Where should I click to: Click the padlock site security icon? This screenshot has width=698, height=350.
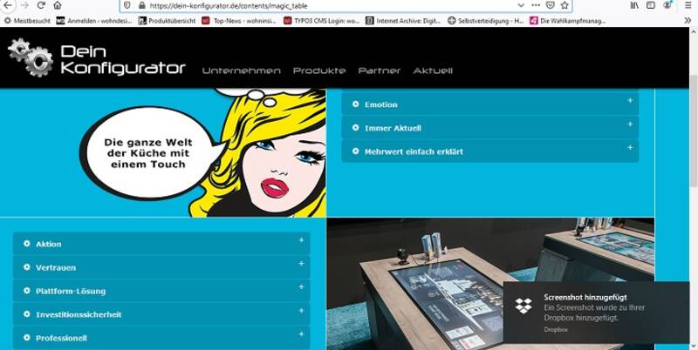tap(141, 6)
